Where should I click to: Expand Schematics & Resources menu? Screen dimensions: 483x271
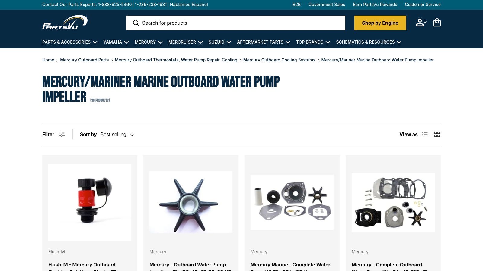coord(369,42)
